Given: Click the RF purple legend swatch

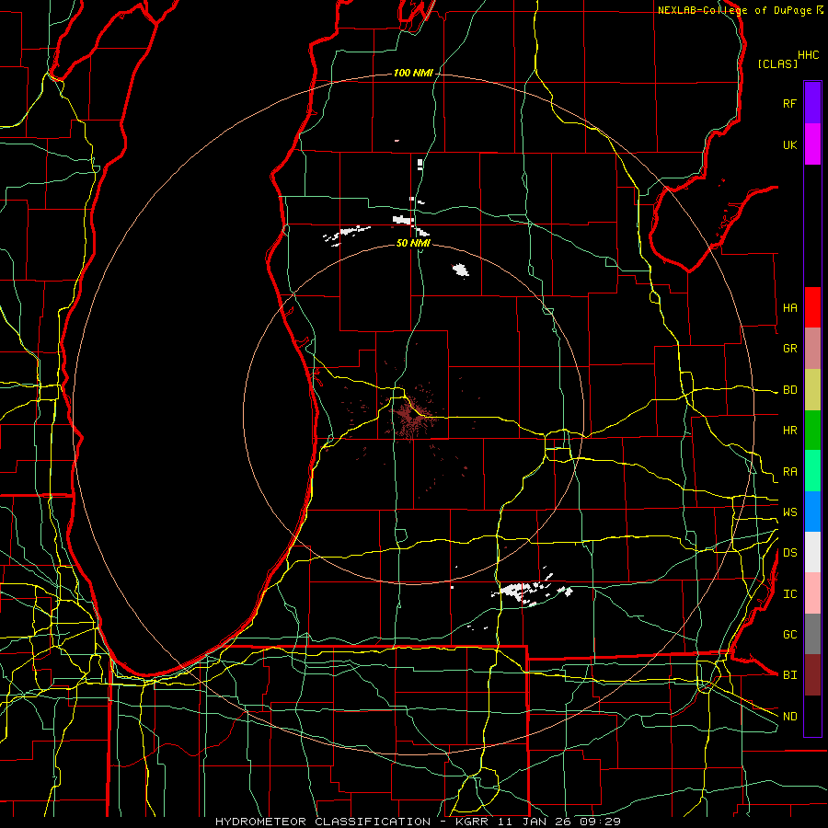Looking at the screenshot, I should (x=812, y=102).
